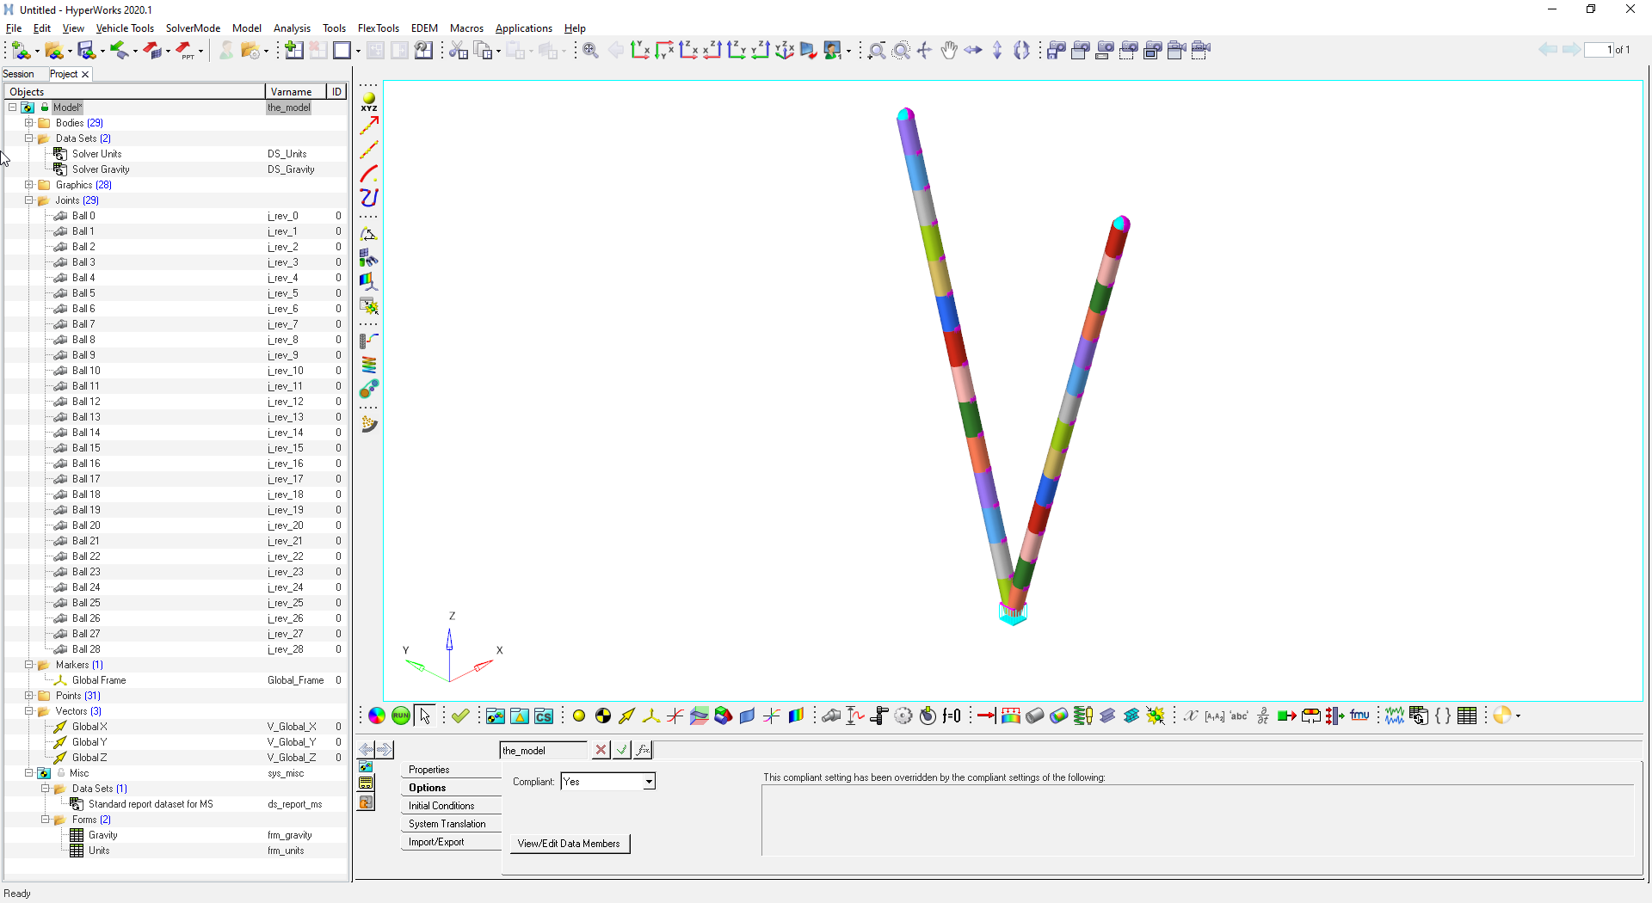Viewport: 1652px width, 903px height.
Task: Select the Ball 14 joint row
Action: click(x=176, y=433)
